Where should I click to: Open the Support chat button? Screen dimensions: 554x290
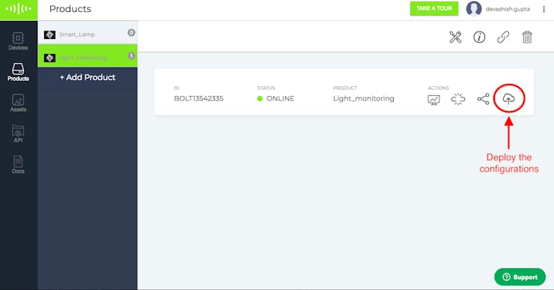tap(520, 277)
